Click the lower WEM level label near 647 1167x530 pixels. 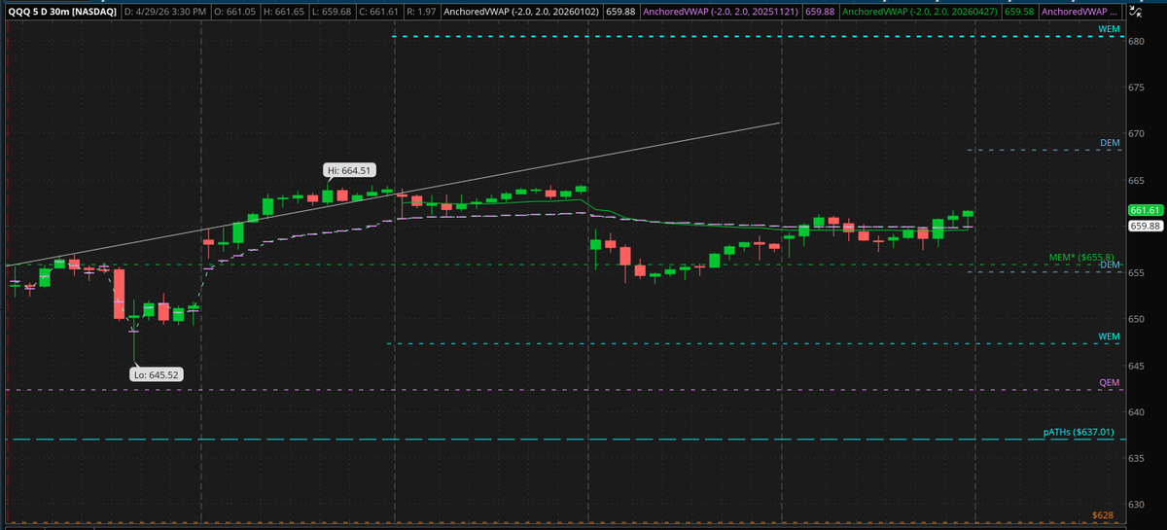pyautogui.click(x=1109, y=336)
